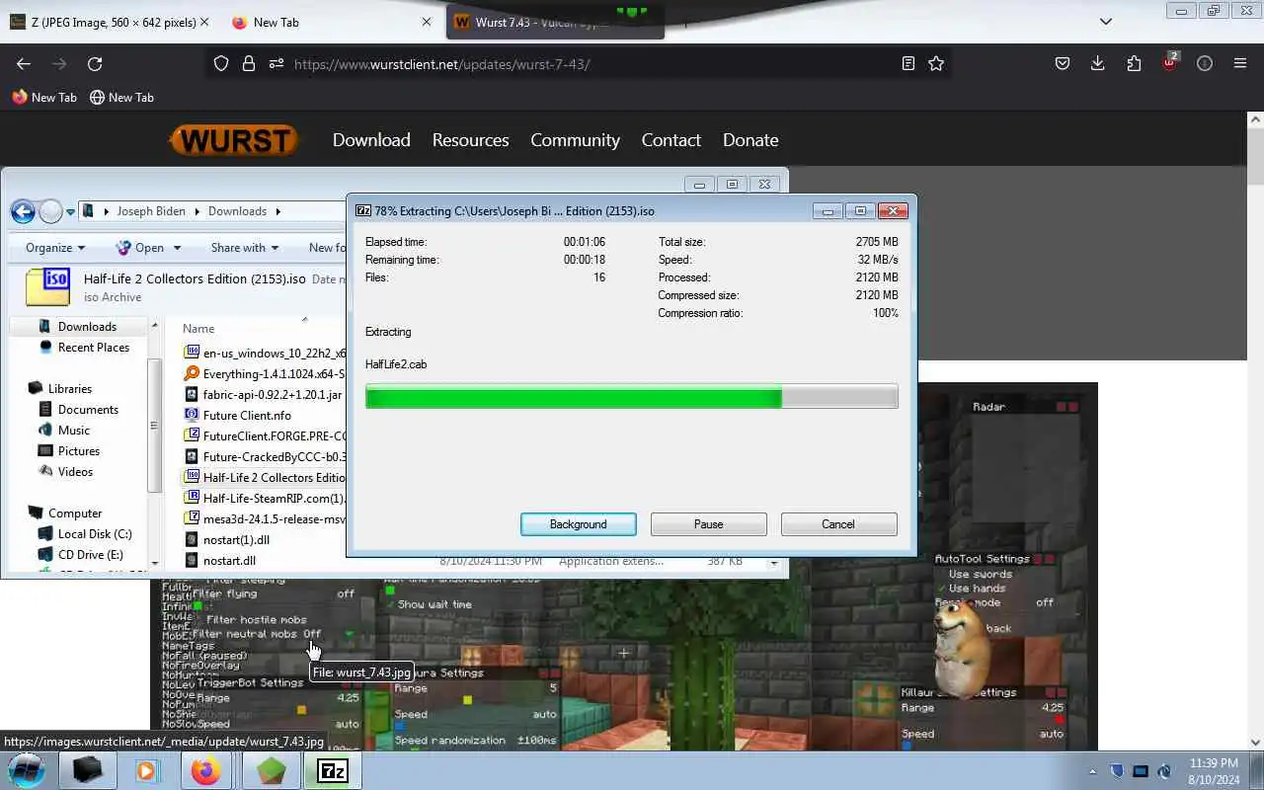
Task: Click the info circle toolbar icon
Action: (1205, 63)
